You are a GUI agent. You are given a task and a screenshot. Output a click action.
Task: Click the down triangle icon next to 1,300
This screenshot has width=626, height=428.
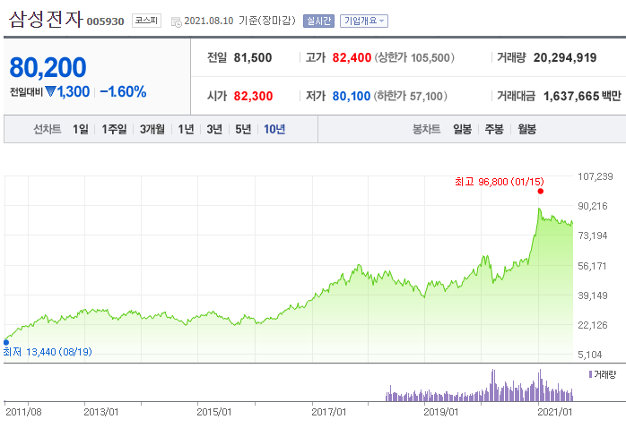[51, 91]
